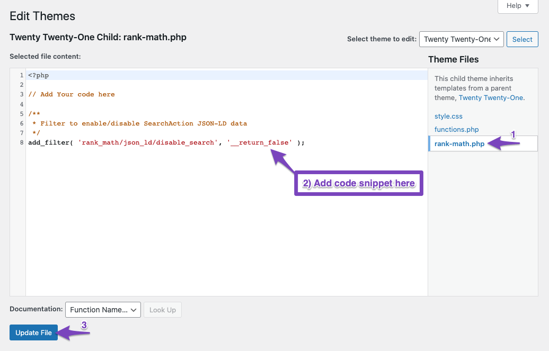Open the Help dropdown panel
The width and height of the screenshot is (549, 351).
tap(517, 6)
